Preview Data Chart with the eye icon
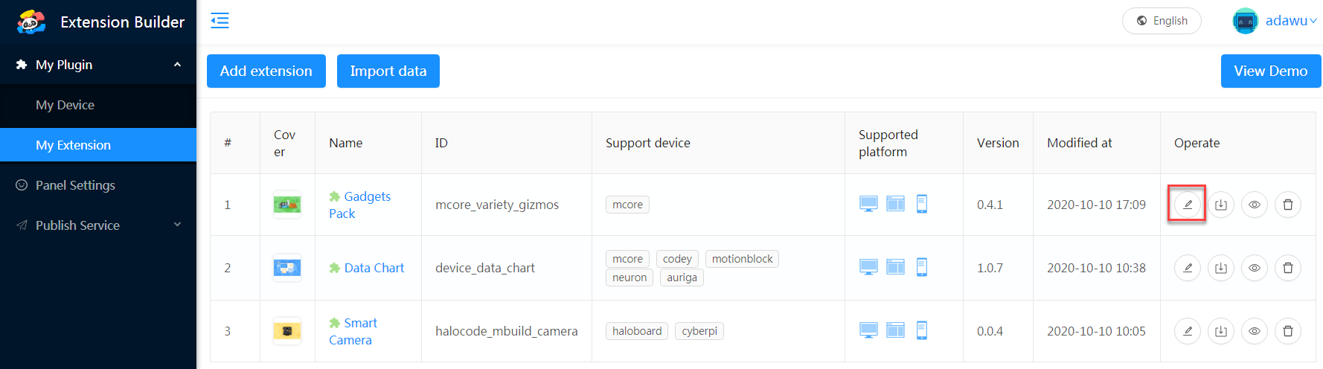This screenshot has height=369, width=1323. pyautogui.click(x=1255, y=268)
